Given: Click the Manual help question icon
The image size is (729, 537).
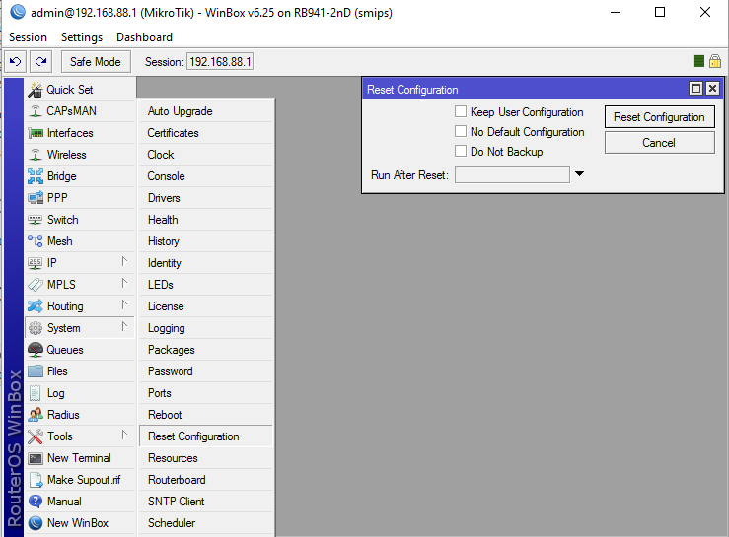Looking at the screenshot, I should click(36, 502).
